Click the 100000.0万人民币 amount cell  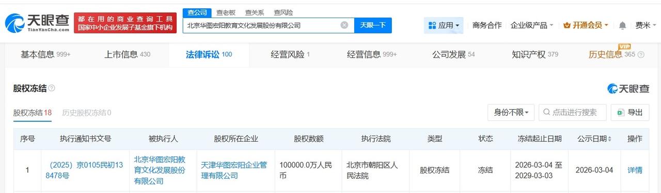pos(308,170)
